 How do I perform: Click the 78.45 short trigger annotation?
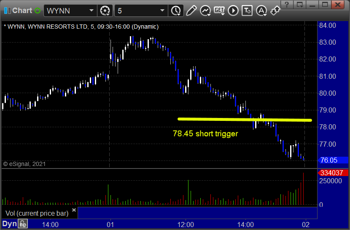click(205, 134)
